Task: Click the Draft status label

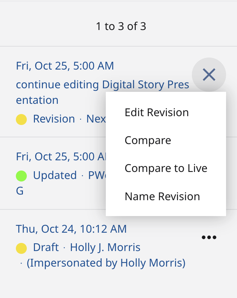Action: 46,247
